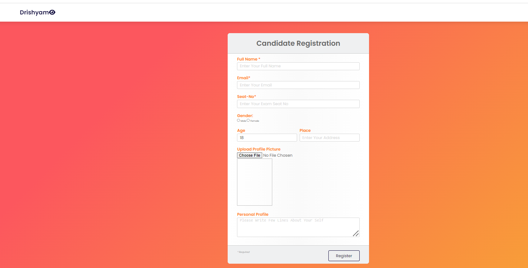Viewport: 528px width, 268px height.
Task: Focus the Exam Seat No input
Action: click(298, 104)
